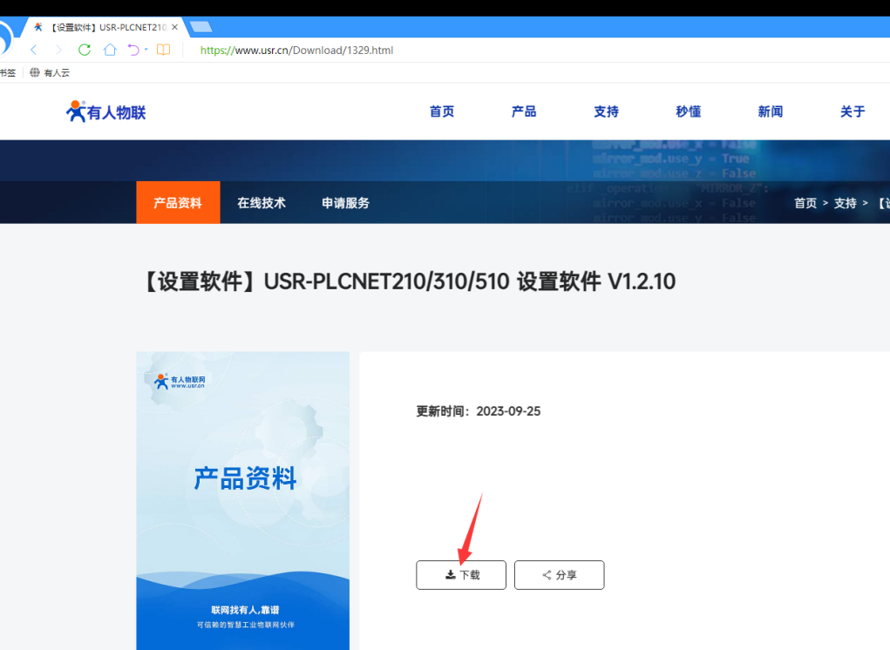
Task: Open the 申请服务 tab
Action: [345, 203]
